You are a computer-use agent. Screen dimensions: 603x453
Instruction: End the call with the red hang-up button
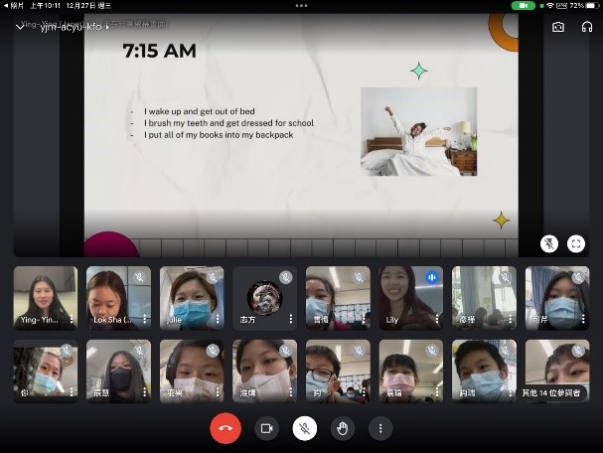pos(226,428)
